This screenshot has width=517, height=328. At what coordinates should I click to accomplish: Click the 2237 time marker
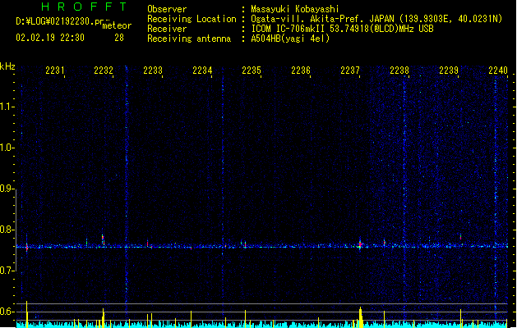(350, 70)
